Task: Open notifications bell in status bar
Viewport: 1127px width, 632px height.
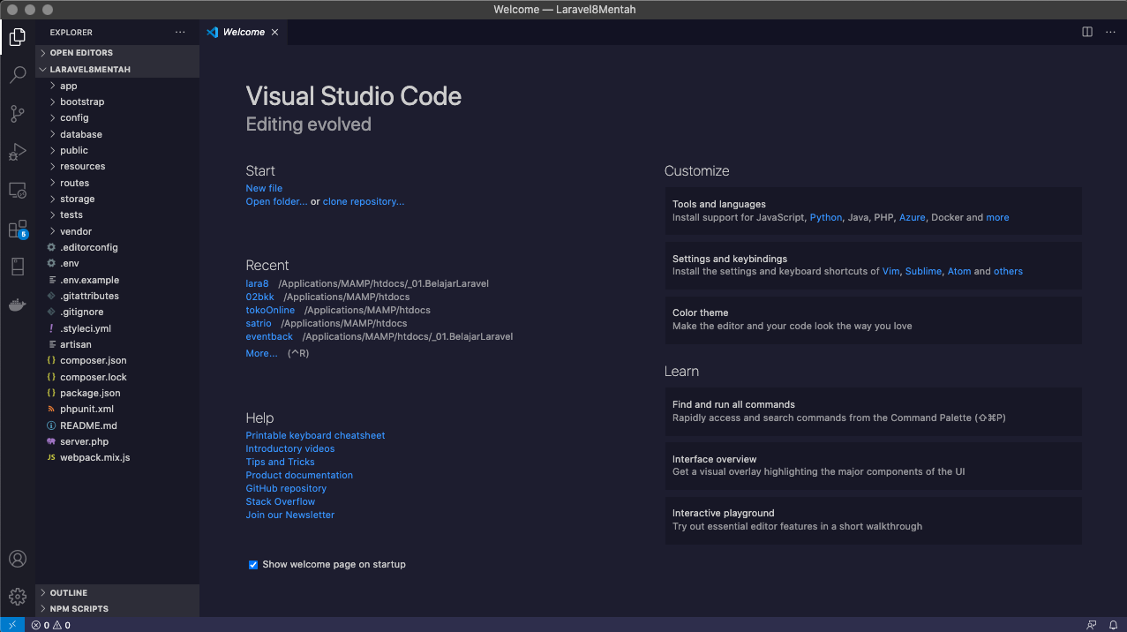Action: tap(1113, 625)
